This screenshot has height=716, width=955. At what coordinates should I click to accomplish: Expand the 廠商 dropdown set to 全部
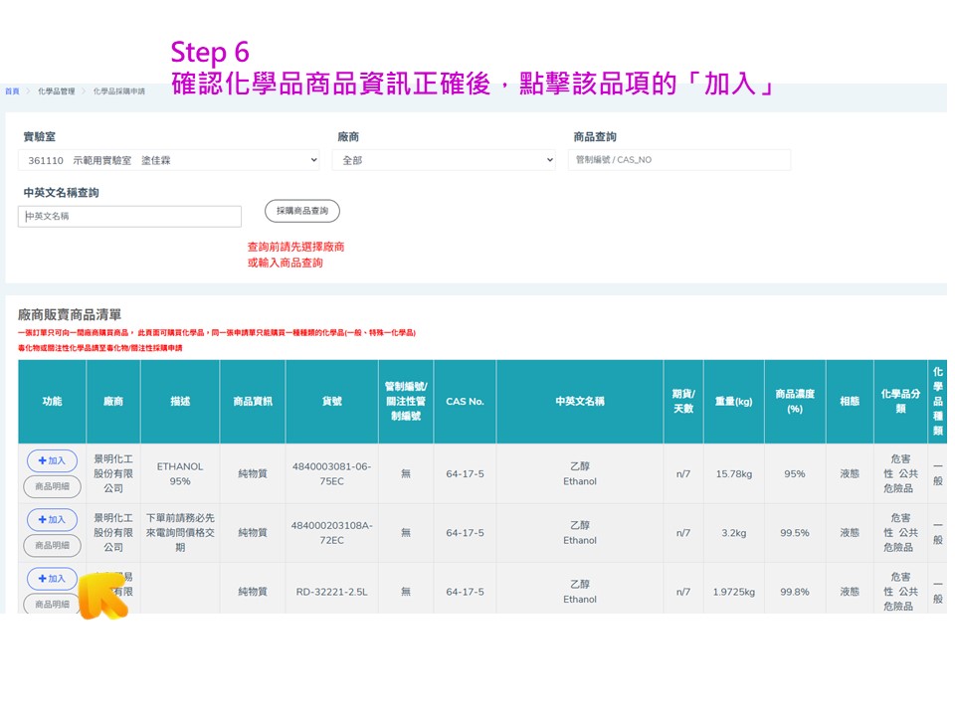point(444,160)
